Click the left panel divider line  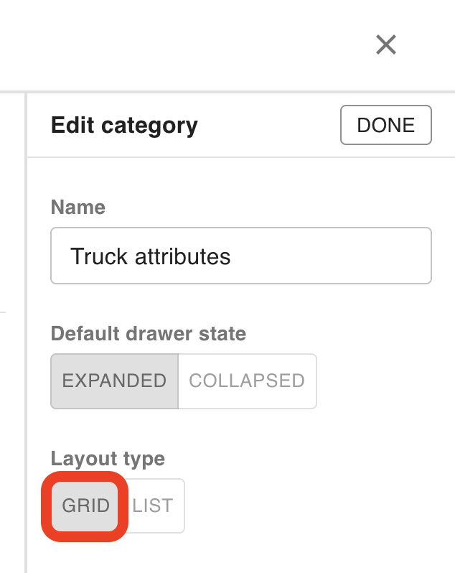tap(26, 330)
